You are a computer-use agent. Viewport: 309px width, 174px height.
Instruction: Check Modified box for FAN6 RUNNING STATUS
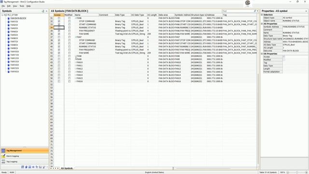point(70,28)
